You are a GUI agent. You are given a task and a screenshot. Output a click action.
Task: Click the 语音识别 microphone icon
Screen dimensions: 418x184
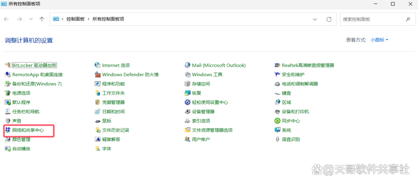(277, 139)
